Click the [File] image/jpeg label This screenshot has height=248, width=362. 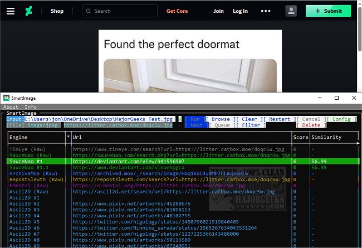[x=32, y=125]
